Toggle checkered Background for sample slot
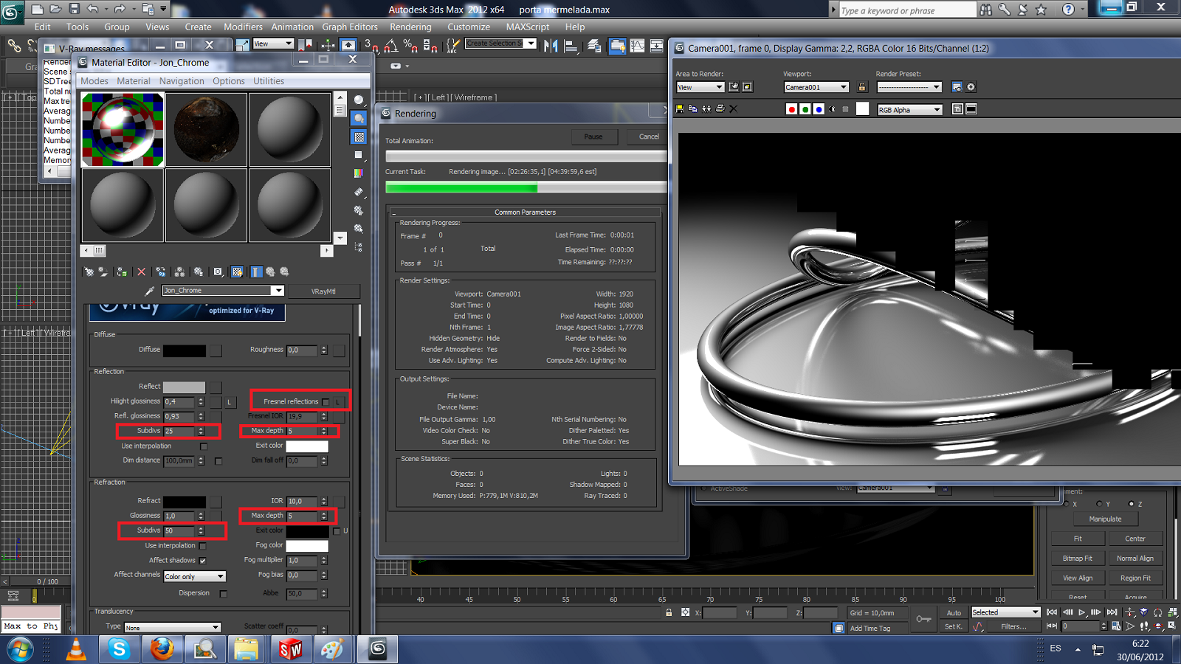The width and height of the screenshot is (1181, 664). [x=359, y=136]
